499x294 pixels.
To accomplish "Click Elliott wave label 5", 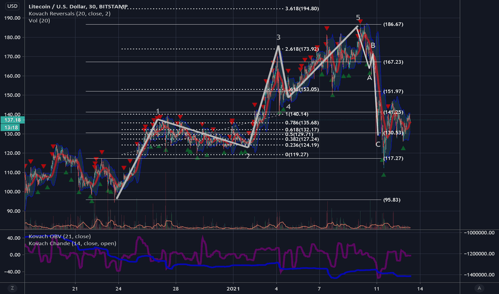I will pos(358,18).
